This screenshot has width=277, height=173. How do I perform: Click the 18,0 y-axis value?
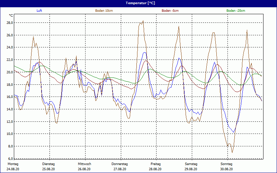point(10,84)
